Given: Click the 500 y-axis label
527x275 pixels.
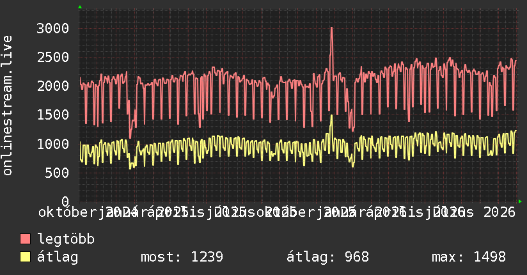Looking at the screenshot, I should click(57, 173).
